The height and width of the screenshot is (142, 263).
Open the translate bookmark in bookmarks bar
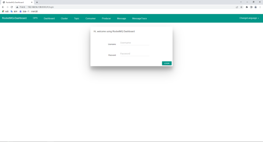point(14,11)
